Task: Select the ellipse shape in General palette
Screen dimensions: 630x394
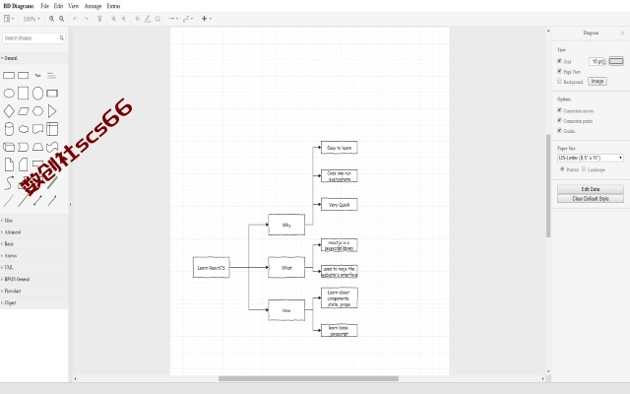Action: click(9, 94)
